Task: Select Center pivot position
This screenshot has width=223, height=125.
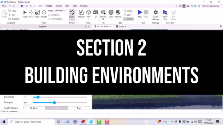Action: pos(56,108)
